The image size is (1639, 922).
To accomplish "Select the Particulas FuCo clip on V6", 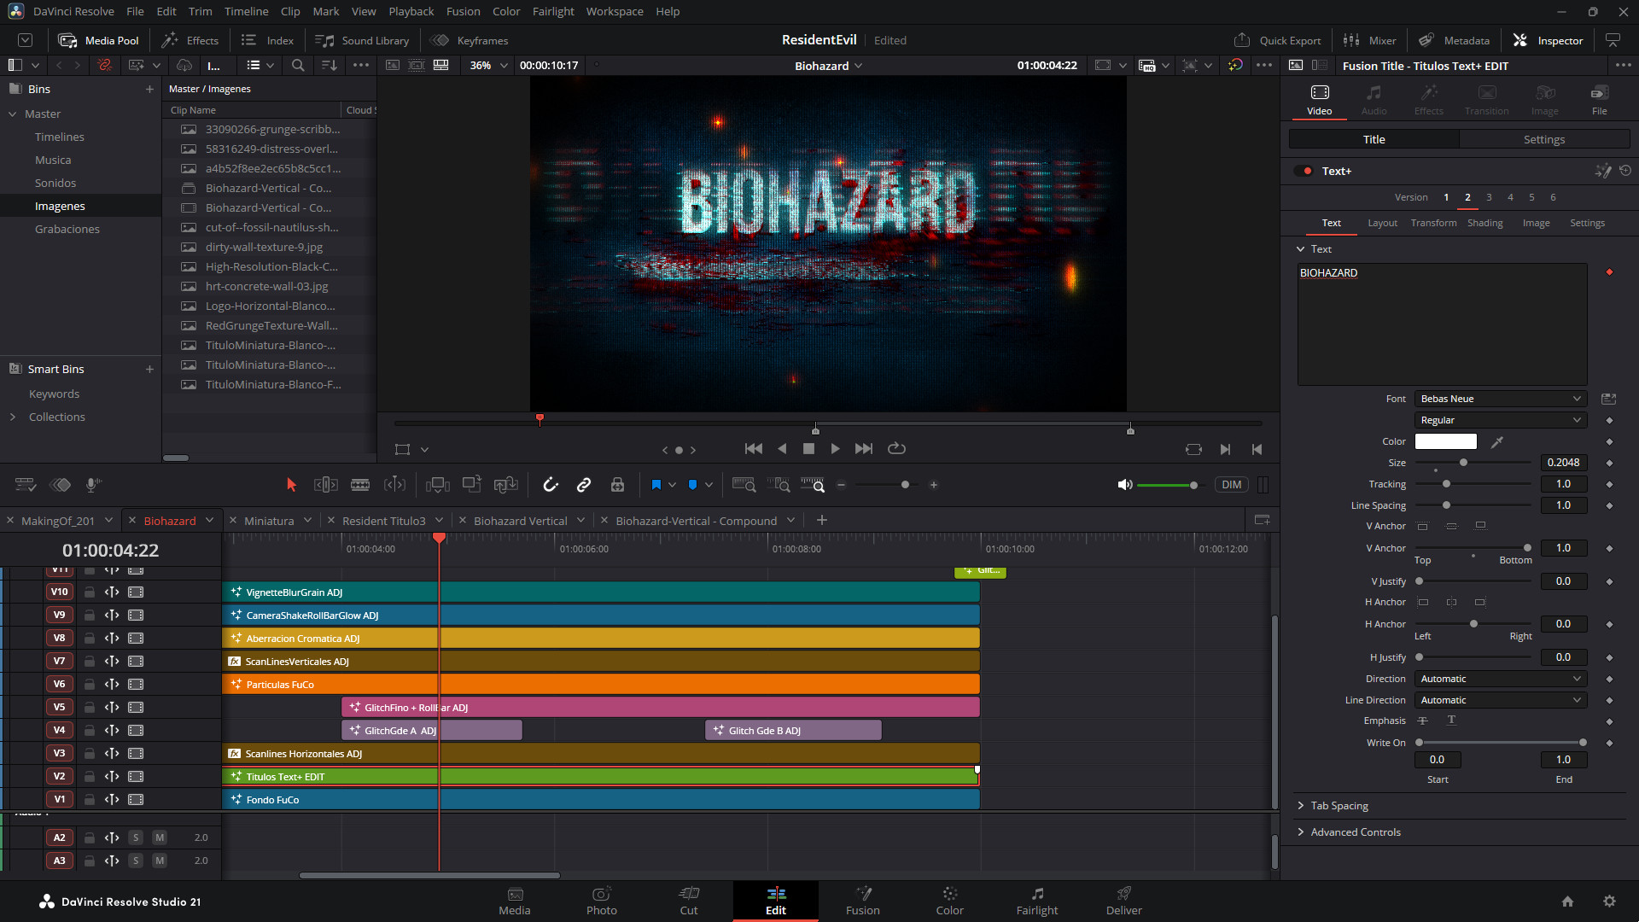I will click(x=601, y=685).
